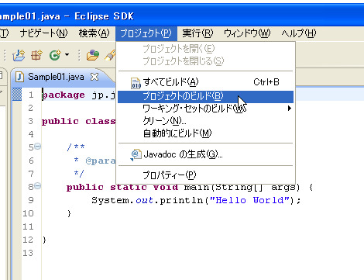364x280 pixels.
Task: Open the 検索(A) menu
Action: 94,33
